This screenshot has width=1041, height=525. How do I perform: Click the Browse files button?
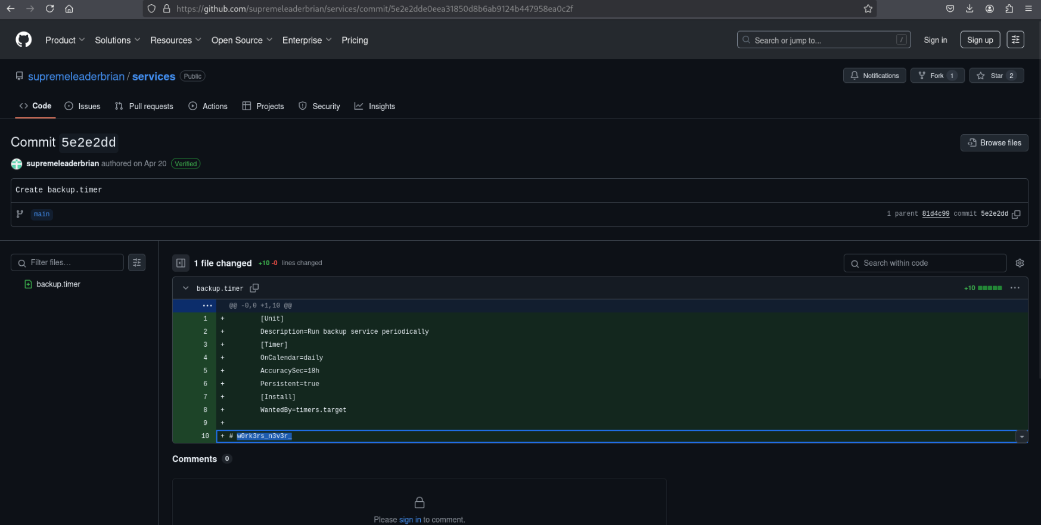(995, 143)
